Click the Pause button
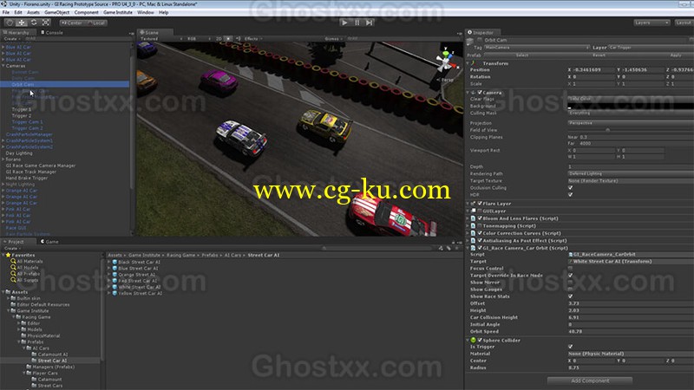Viewport: 694px width, 390px height. 357,23
